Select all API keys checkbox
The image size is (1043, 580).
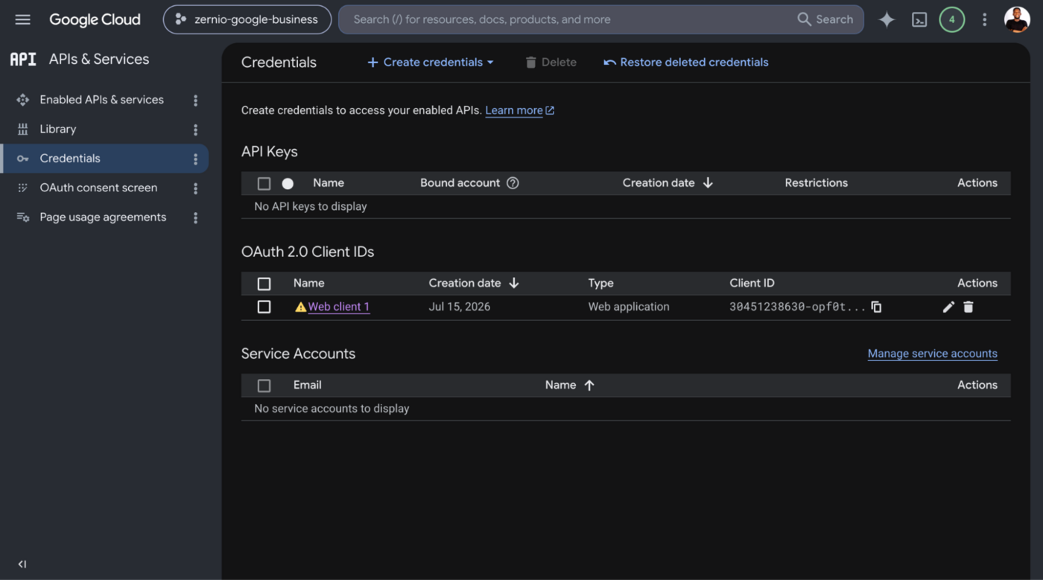pyautogui.click(x=264, y=183)
